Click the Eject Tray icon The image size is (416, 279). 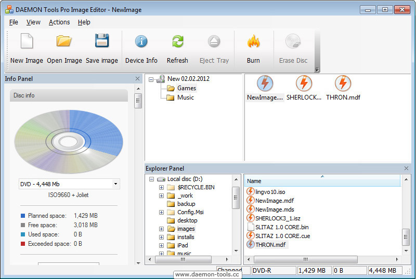tap(214, 41)
